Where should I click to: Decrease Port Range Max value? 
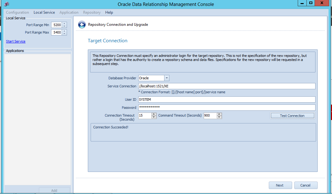64,34
